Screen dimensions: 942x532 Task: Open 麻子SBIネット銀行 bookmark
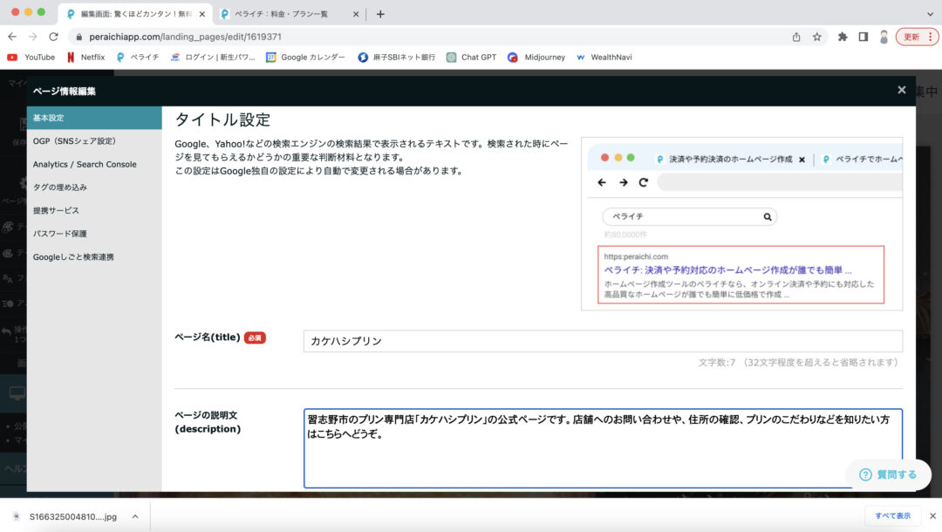pyautogui.click(x=397, y=57)
